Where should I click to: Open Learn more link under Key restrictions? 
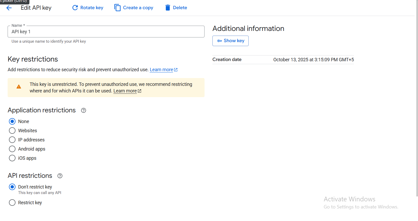click(161, 70)
